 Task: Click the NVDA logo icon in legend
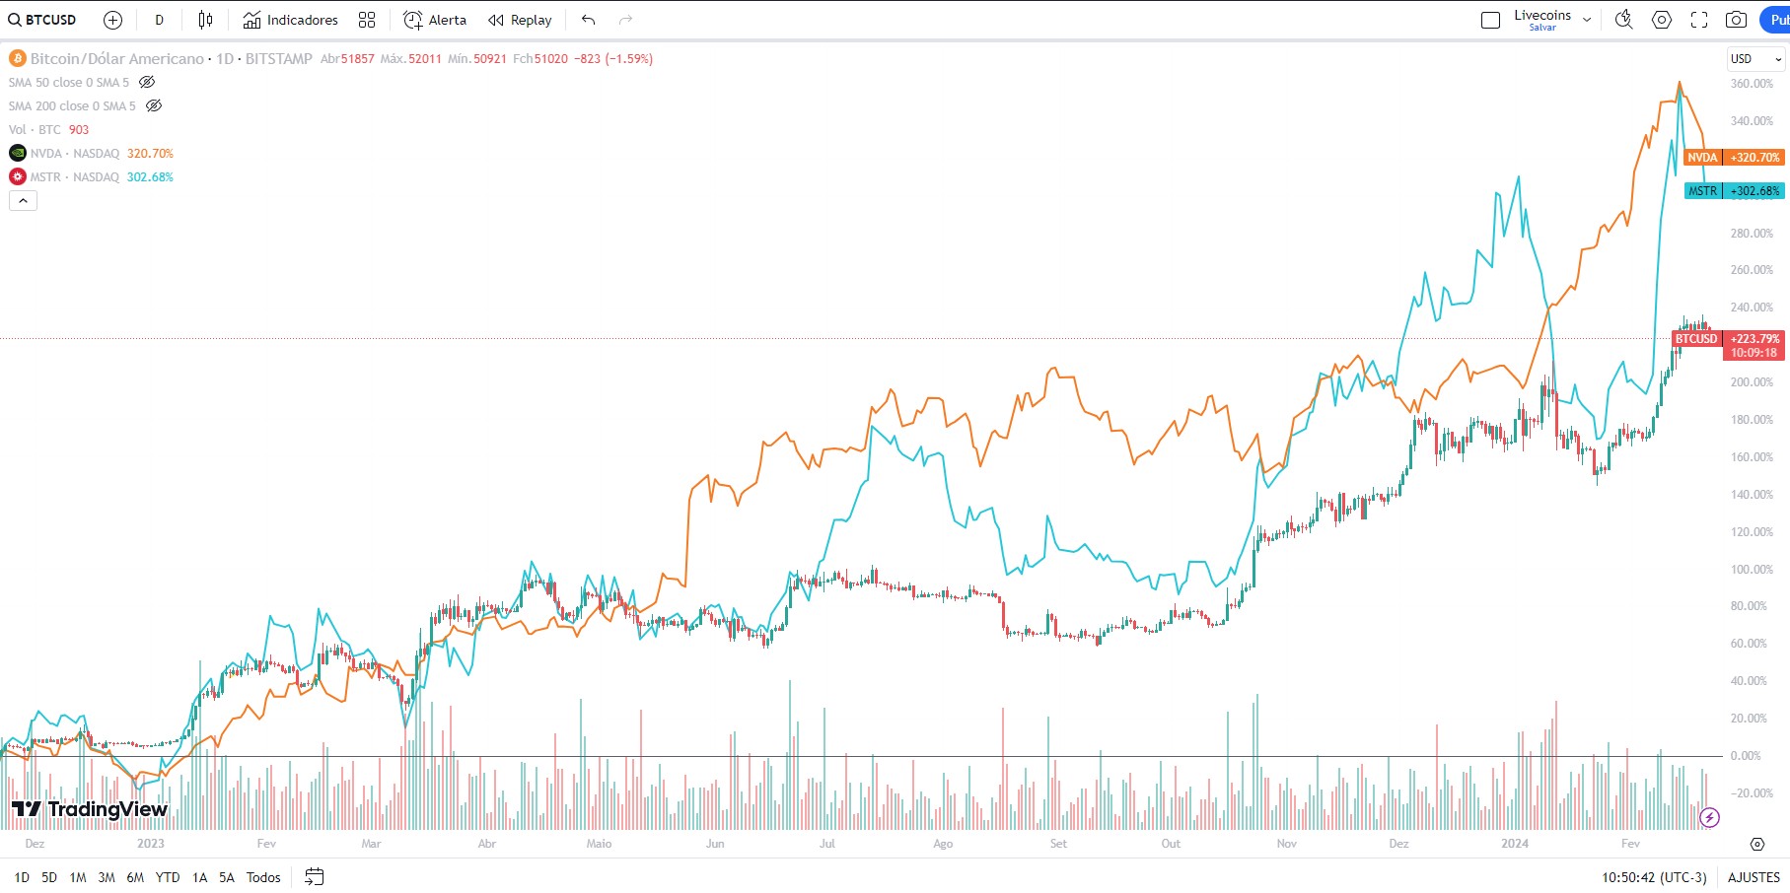click(x=18, y=153)
